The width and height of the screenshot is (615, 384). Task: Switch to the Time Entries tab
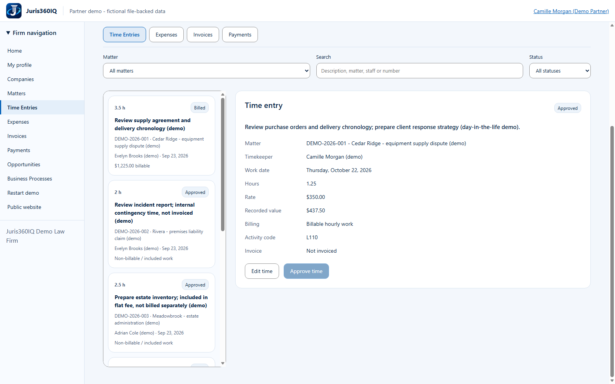(125, 35)
